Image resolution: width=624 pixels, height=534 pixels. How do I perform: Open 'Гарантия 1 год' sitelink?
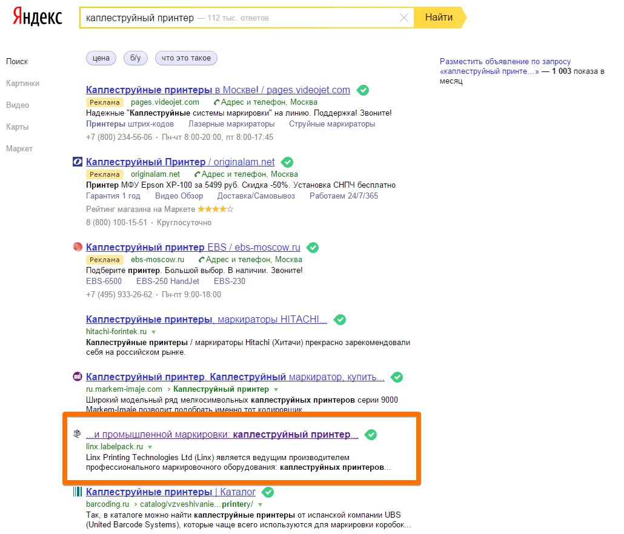[113, 196]
